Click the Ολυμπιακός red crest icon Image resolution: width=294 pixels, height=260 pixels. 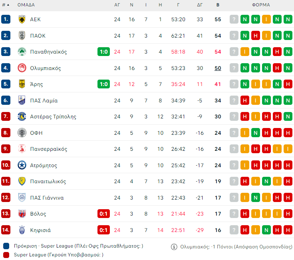pos(22,68)
